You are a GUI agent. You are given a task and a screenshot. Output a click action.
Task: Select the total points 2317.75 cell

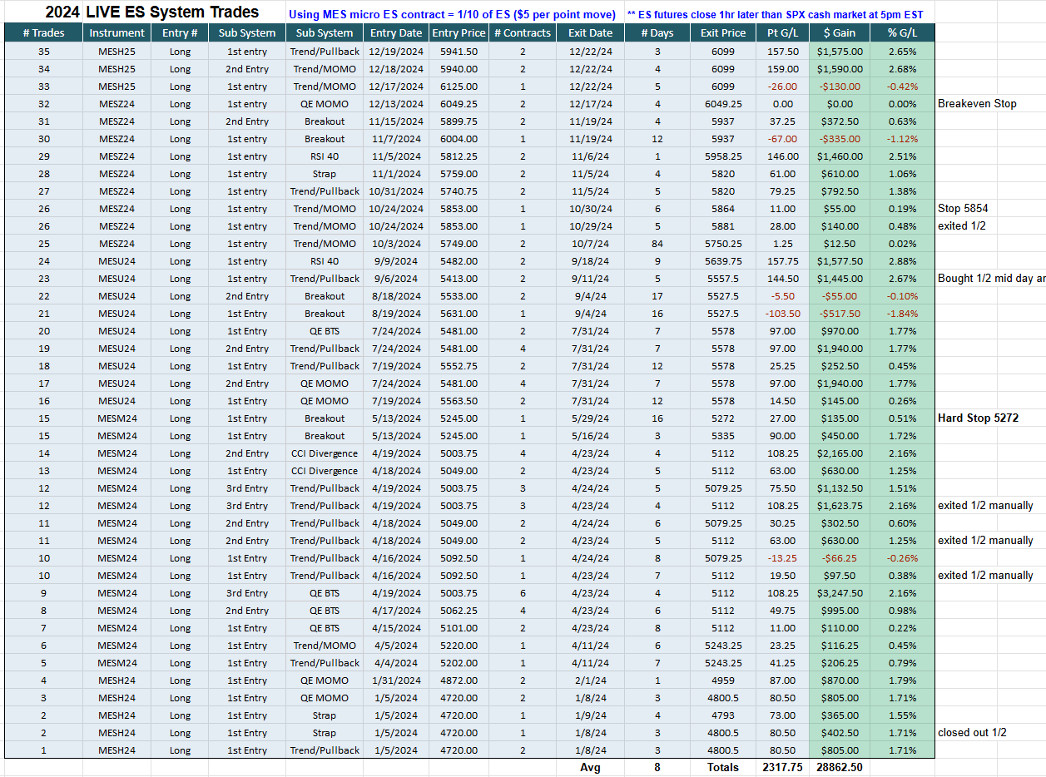(782, 767)
